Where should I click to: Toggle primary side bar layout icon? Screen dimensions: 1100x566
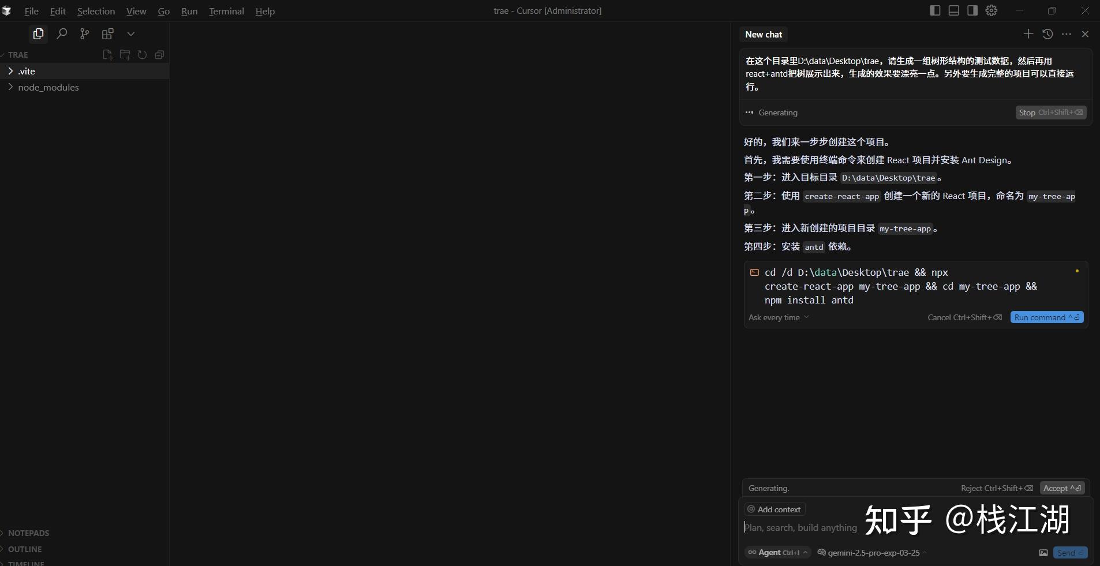point(936,10)
